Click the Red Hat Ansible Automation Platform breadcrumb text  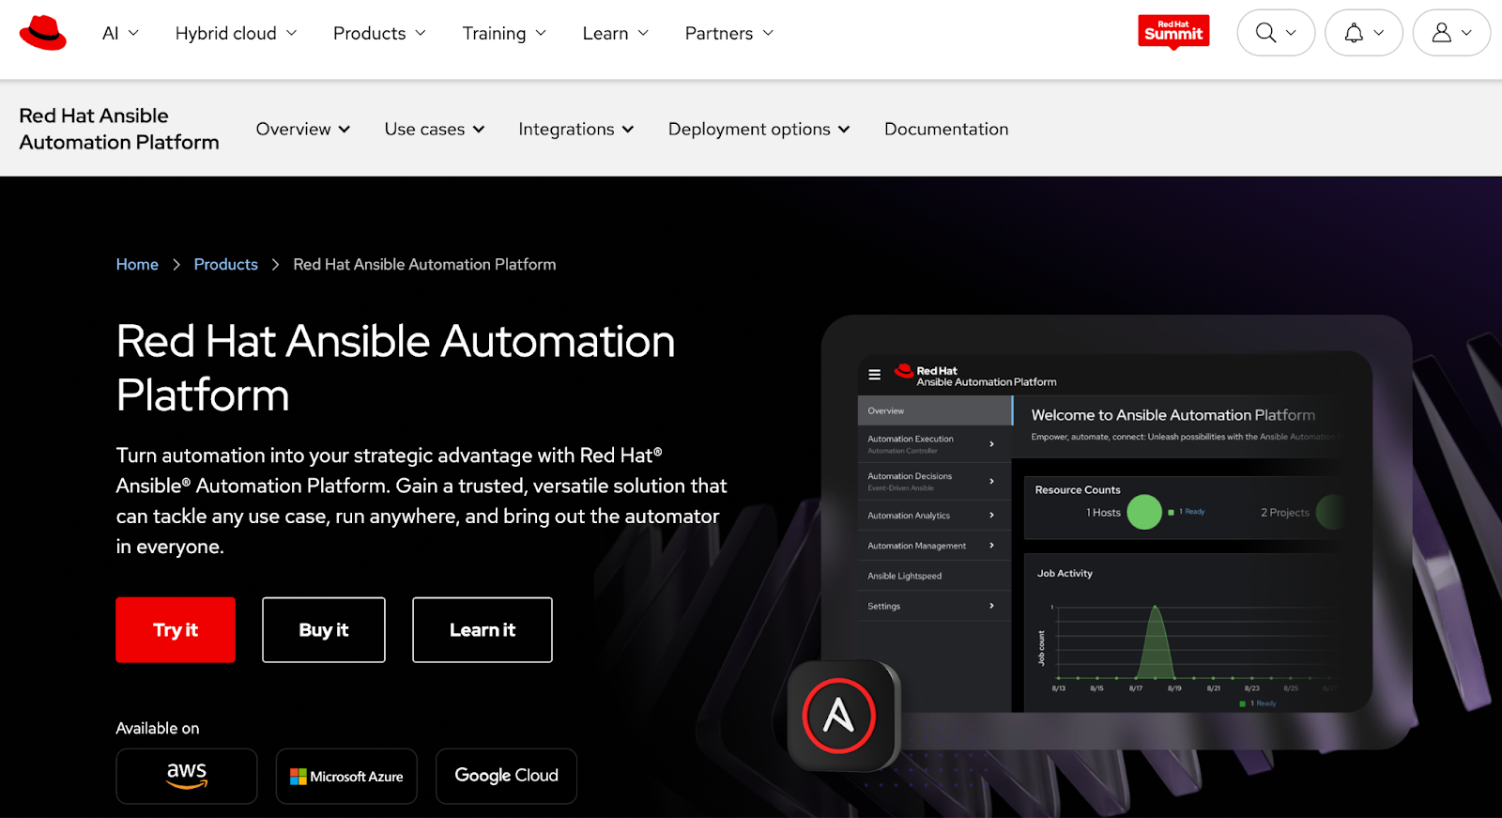424,265
